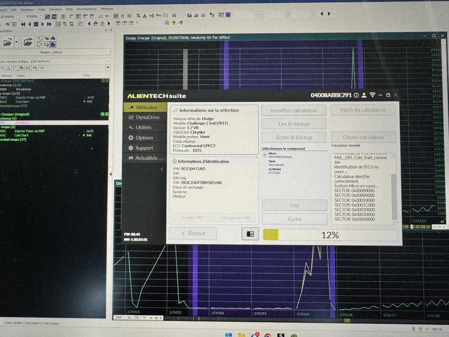
Task: Select the delta comparison icon in the toolbar
Action: (x=145, y=15)
